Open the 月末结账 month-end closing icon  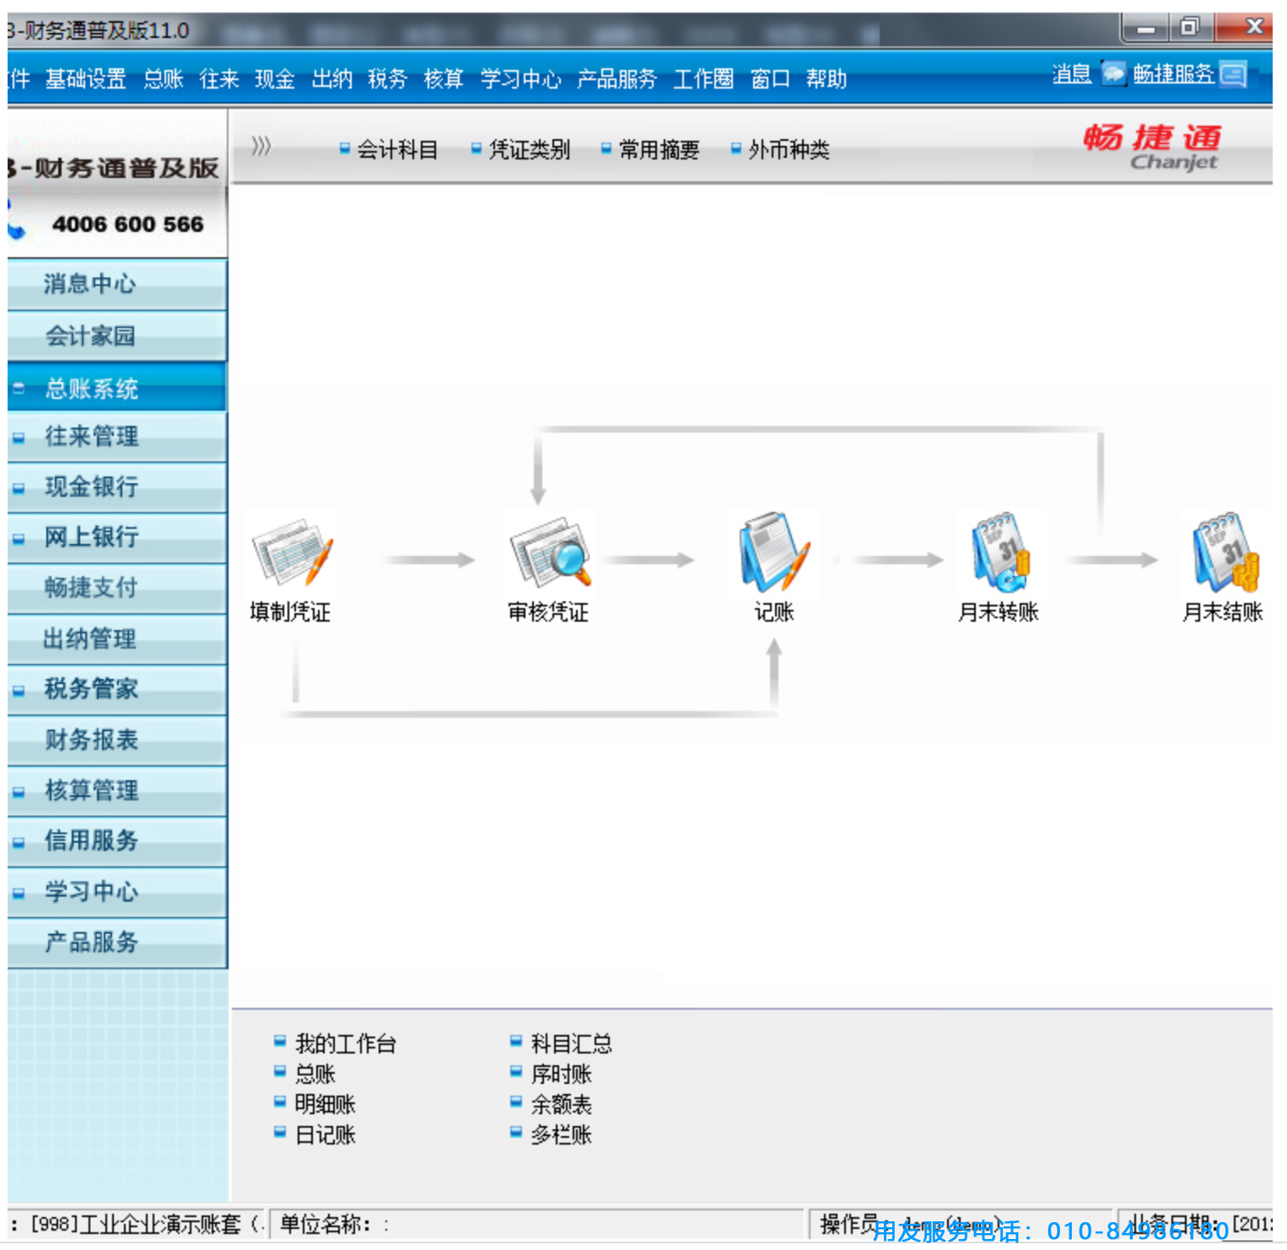(x=1225, y=552)
